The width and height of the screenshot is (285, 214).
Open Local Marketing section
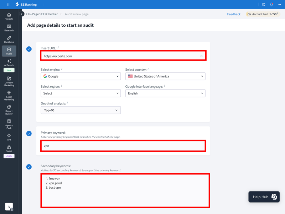[9, 96]
